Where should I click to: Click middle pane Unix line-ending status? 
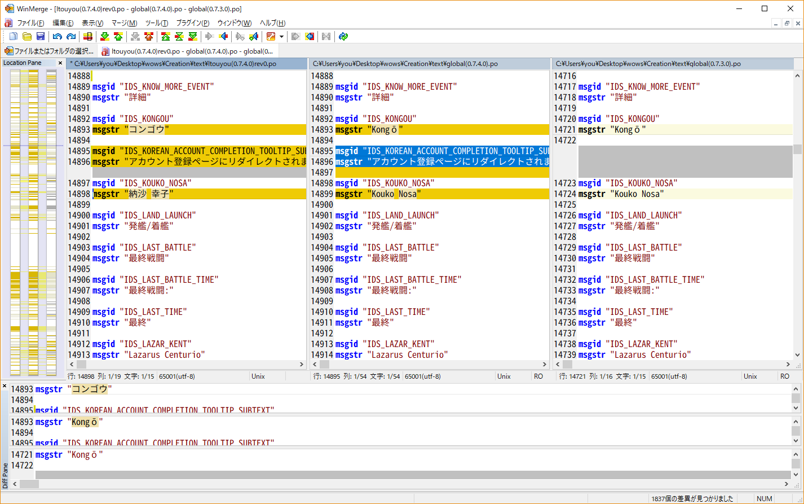tap(503, 376)
